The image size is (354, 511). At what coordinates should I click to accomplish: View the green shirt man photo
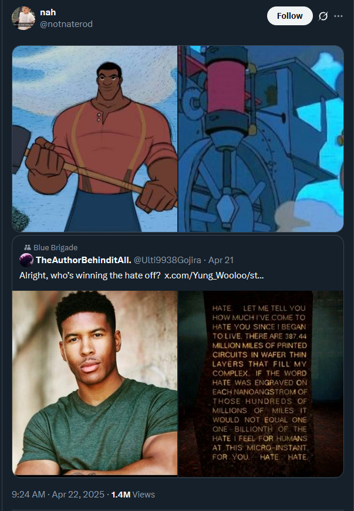pos(95,383)
